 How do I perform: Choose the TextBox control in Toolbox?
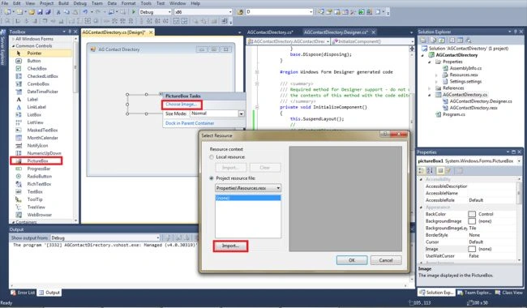coord(35,192)
